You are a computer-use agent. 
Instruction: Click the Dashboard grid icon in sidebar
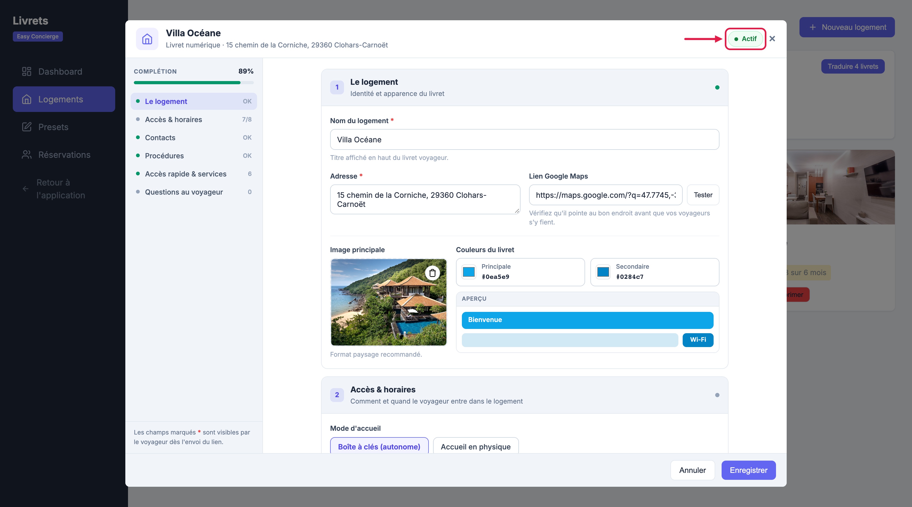coord(27,71)
